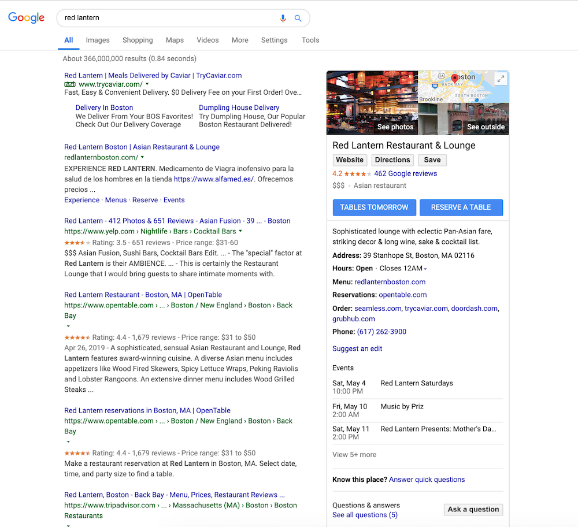Get Directions to the restaurant

tap(392, 160)
